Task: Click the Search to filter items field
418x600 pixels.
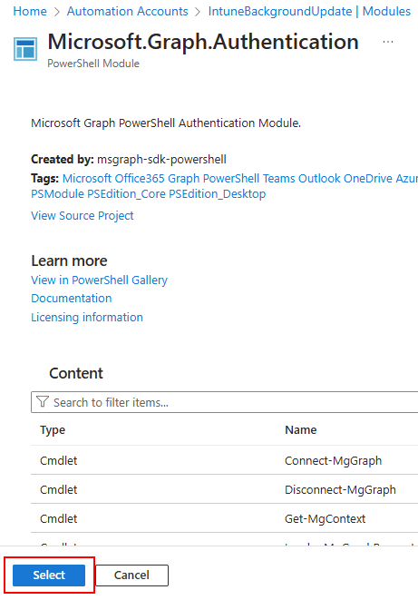Action: [224, 402]
